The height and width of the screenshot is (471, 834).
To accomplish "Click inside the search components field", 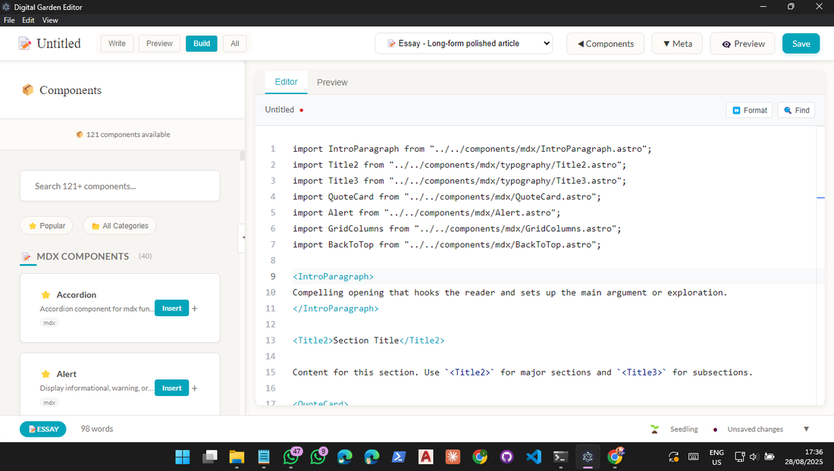I will (120, 186).
